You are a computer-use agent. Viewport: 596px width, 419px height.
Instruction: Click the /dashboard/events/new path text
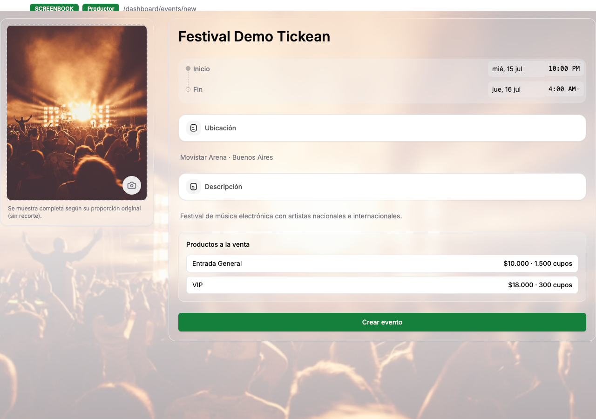click(160, 8)
